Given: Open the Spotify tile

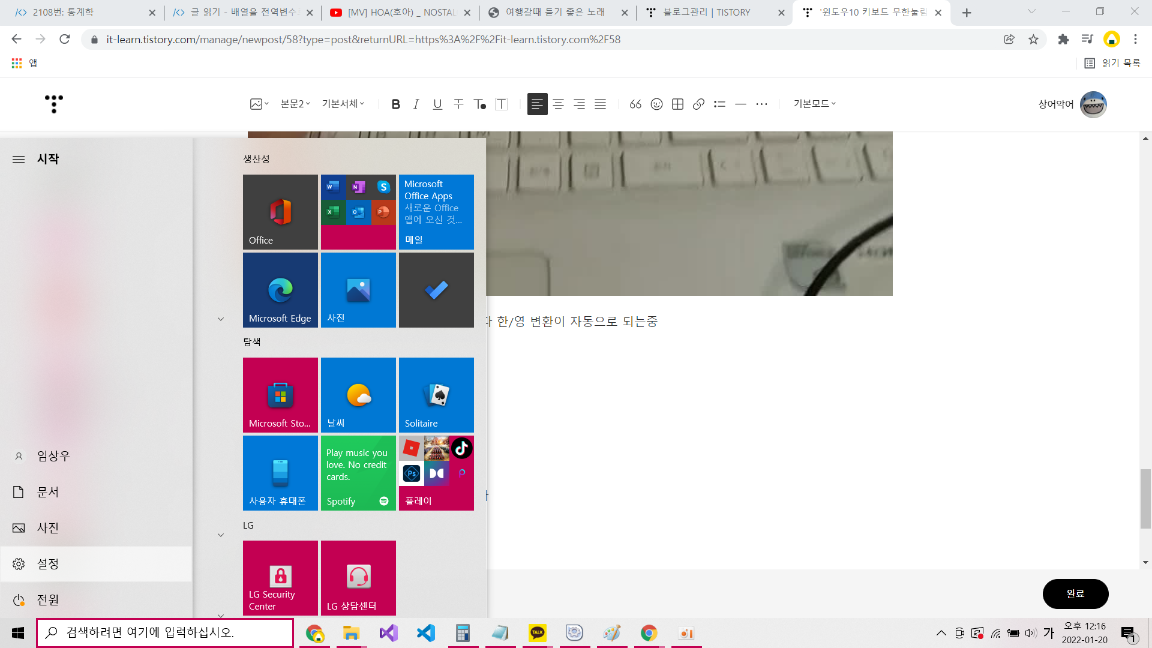Looking at the screenshot, I should (x=358, y=473).
